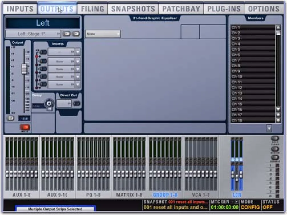287x215 pixels.
Task: Select Ch 1 in the Members list
Action: point(252,27)
